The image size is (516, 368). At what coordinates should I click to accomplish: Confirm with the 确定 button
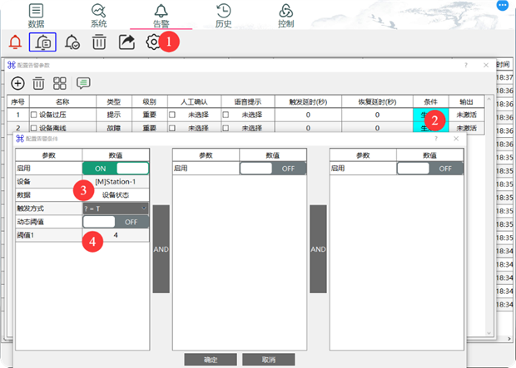pyautogui.click(x=211, y=360)
